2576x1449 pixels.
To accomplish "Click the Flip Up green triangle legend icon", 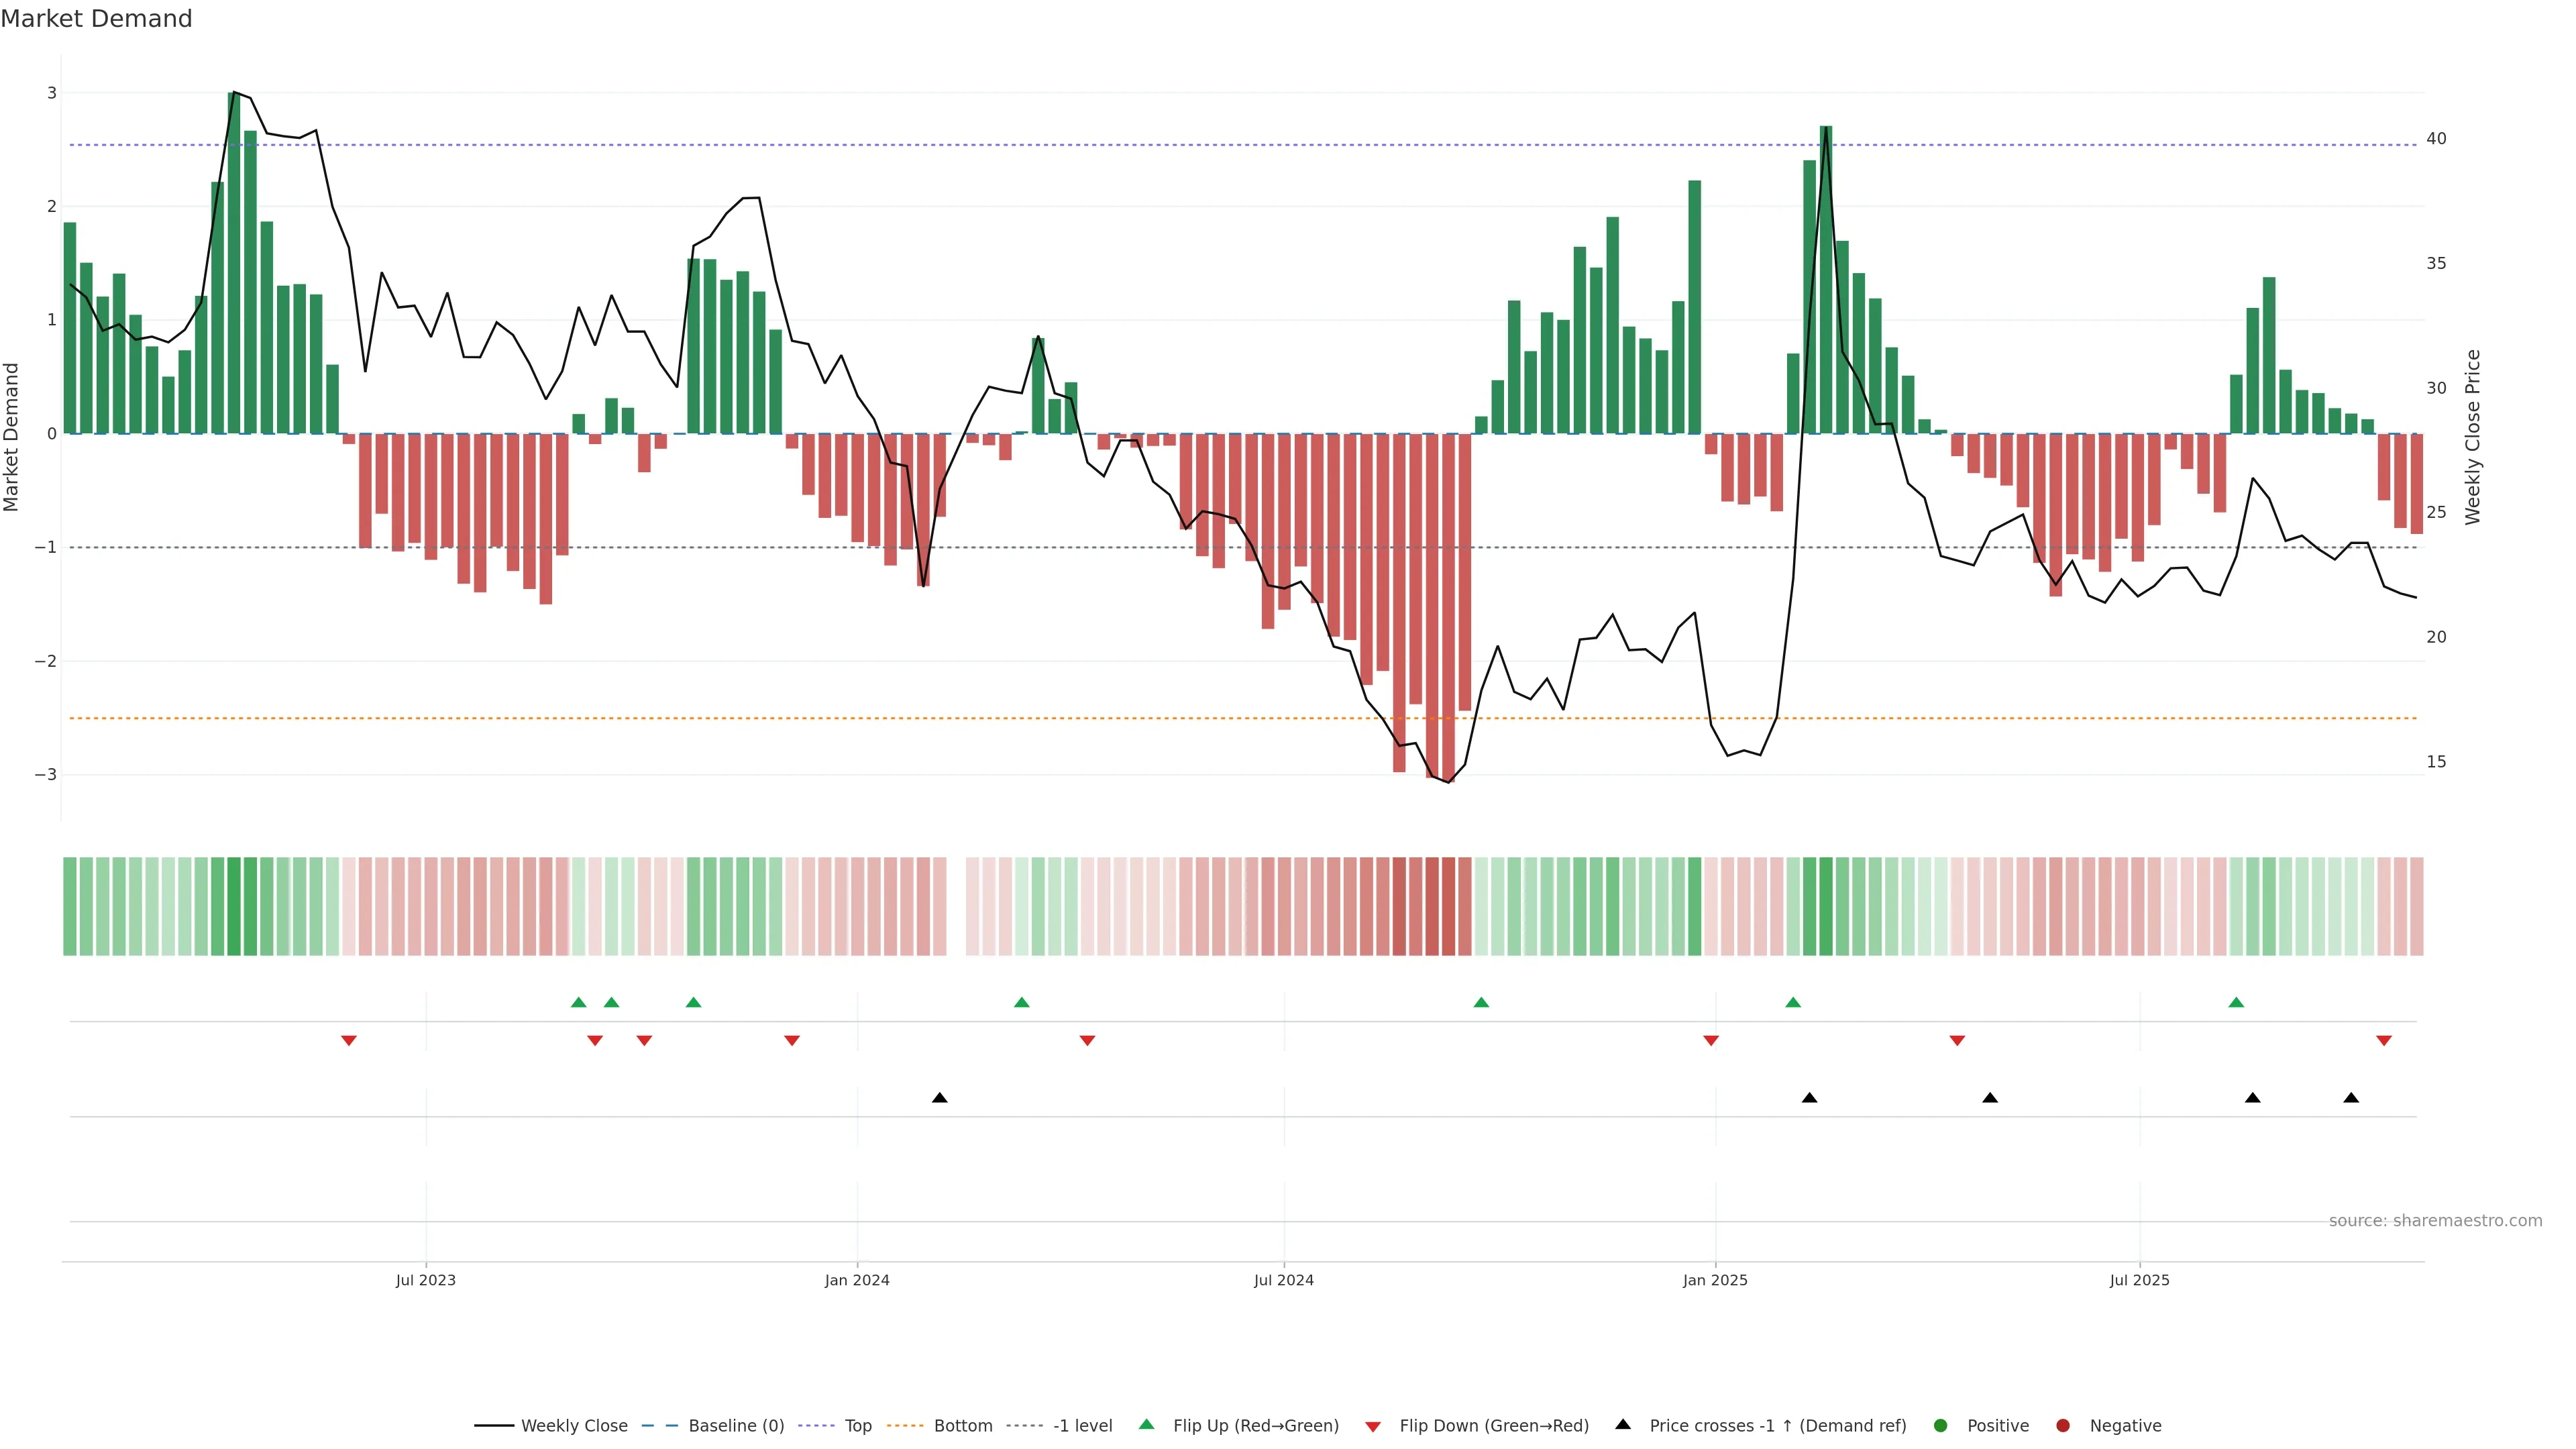I will pos(1147,1425).
